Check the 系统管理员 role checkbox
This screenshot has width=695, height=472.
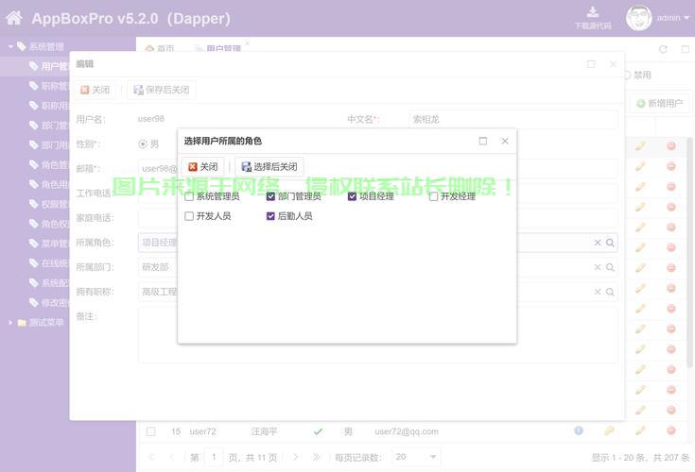click(x=190, y=197)
